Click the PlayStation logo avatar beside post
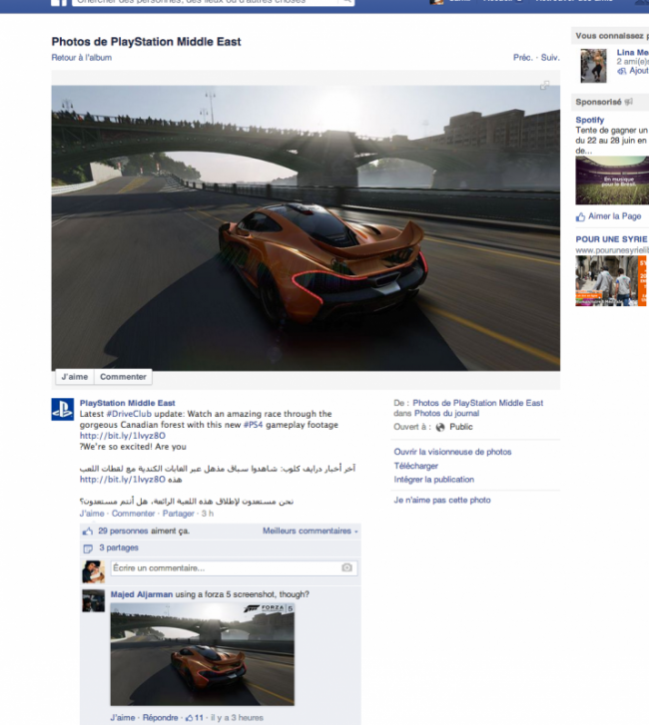Screen dimensions: 649x725 tap(63, 409)
